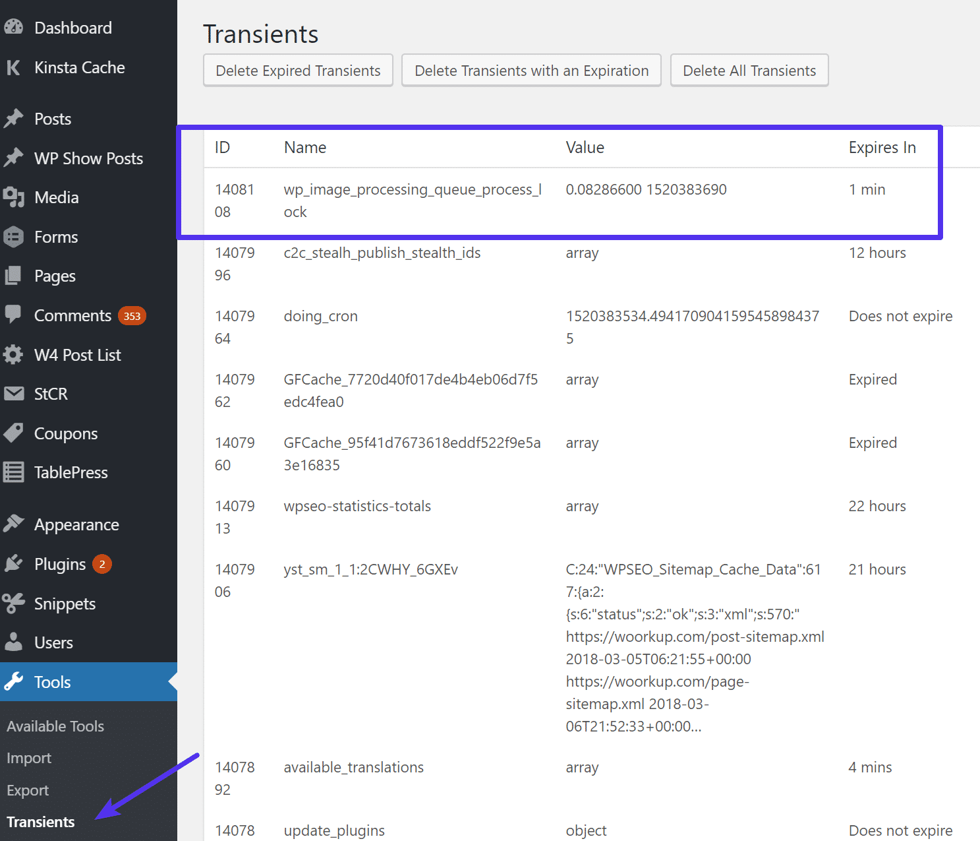Viewport: 980px width, 841px height.
Task: Go to WP Show Posts menu
Action: pos(88,159)
